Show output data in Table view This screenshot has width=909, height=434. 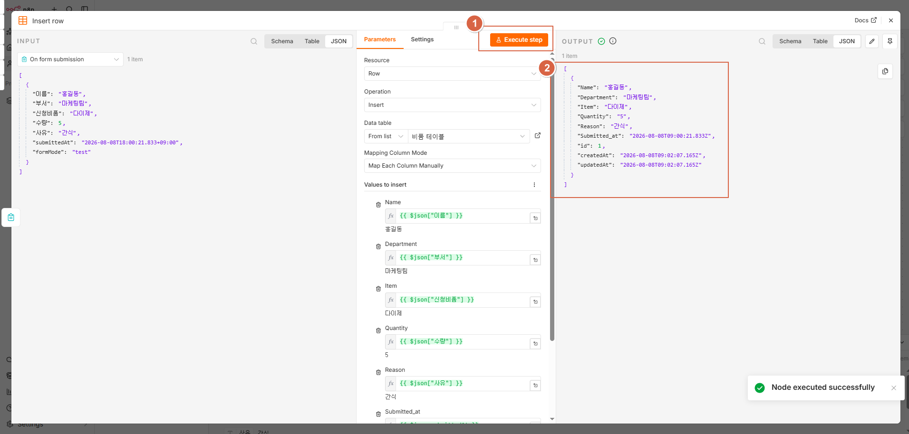click(820, 41)
